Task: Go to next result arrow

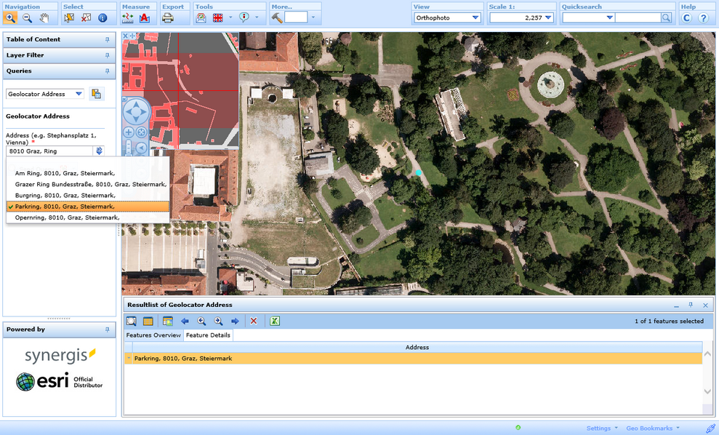Action: click(235, 321)
